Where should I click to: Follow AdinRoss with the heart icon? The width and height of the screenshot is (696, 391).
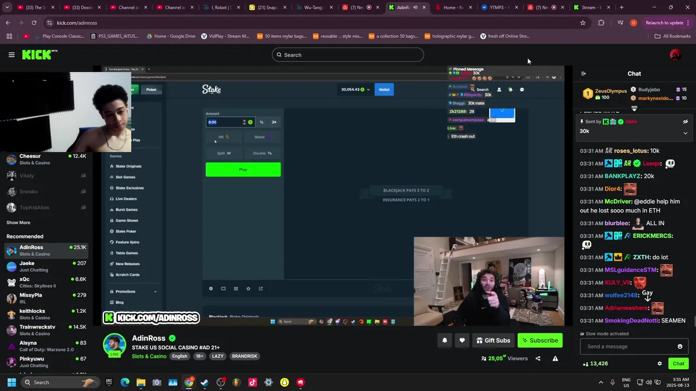(x=462, y=340)
